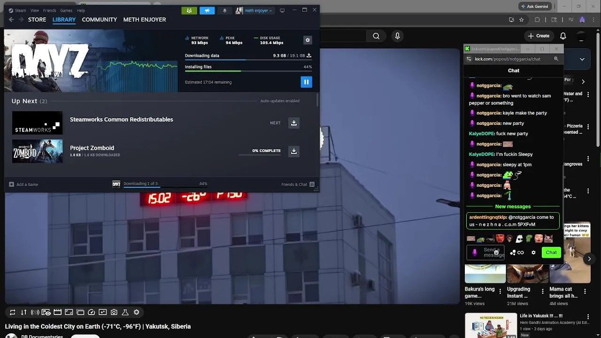Click the Project Zomboid title
This screenshot has height=338, width=601.
tap(92, 148)
